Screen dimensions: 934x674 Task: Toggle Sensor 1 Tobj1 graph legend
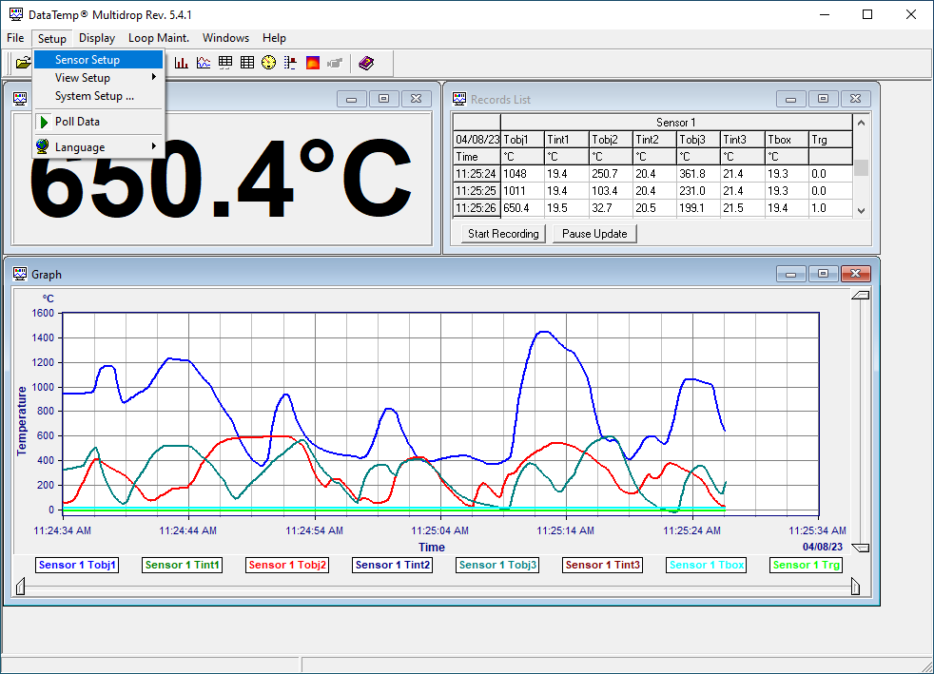(77, 565)
